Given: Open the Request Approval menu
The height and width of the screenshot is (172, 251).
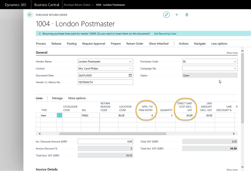Looking at the screenshot, I should click(x=94, y=44).
